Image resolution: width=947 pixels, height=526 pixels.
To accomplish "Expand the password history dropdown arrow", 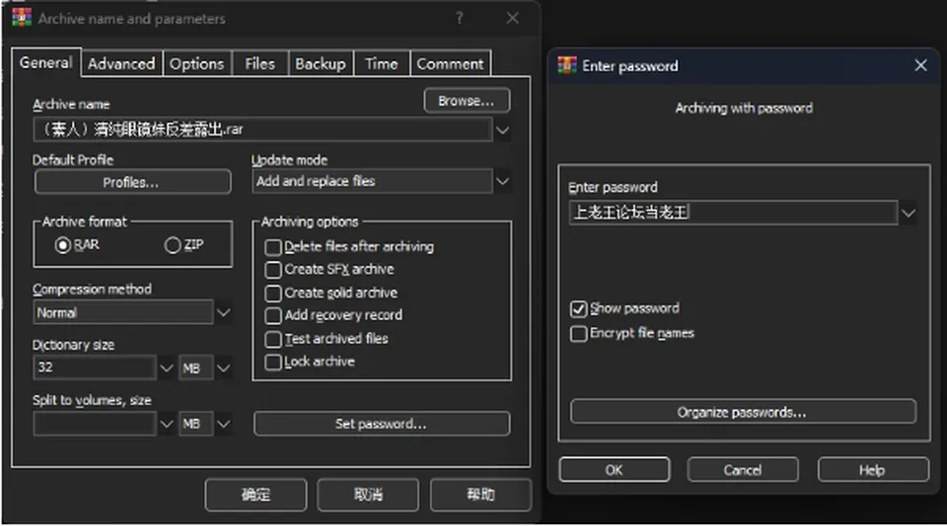I will [908, 213].
